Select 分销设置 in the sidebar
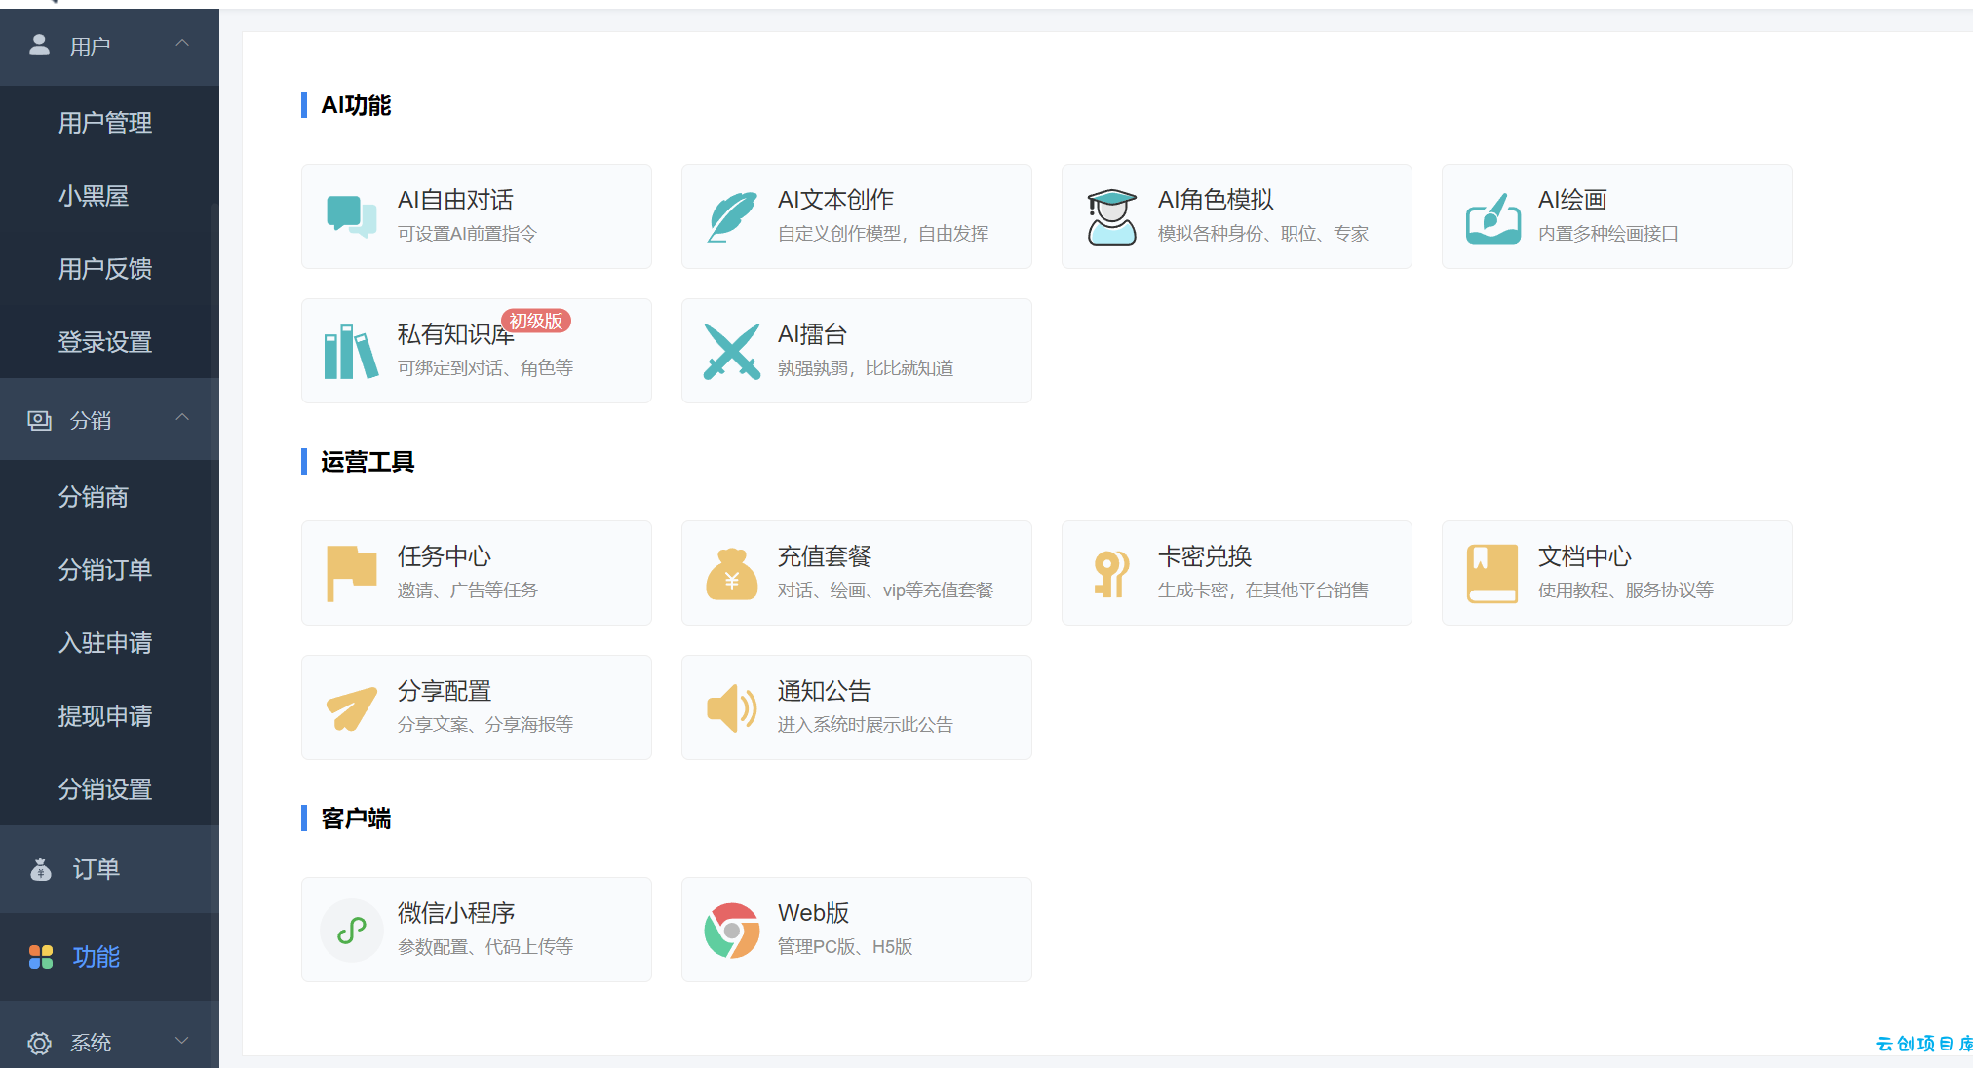 105,789
